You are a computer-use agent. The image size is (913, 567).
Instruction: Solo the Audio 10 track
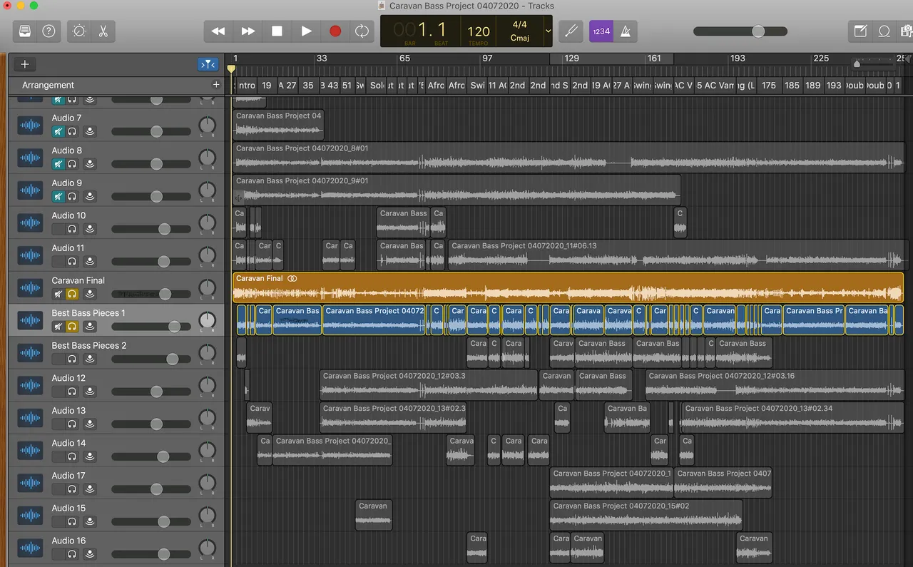click(72, 229)
